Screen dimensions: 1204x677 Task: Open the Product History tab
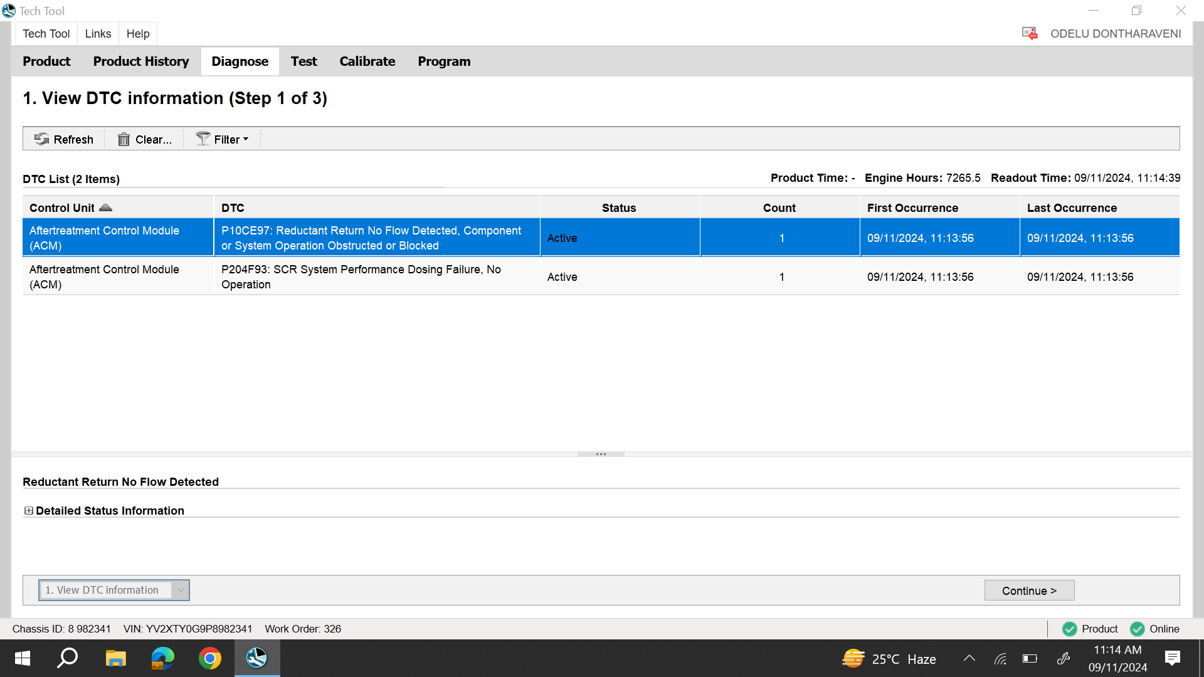coord(141,61)
